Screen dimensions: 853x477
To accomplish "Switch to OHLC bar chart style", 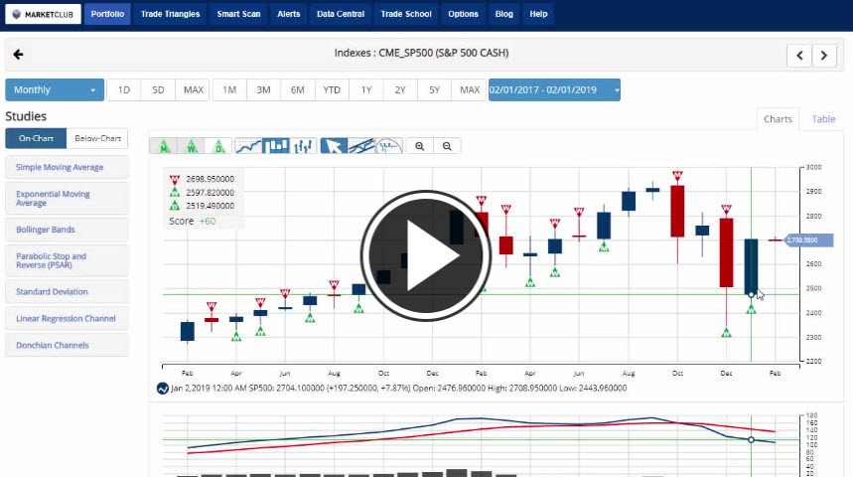I will point(303,146).
